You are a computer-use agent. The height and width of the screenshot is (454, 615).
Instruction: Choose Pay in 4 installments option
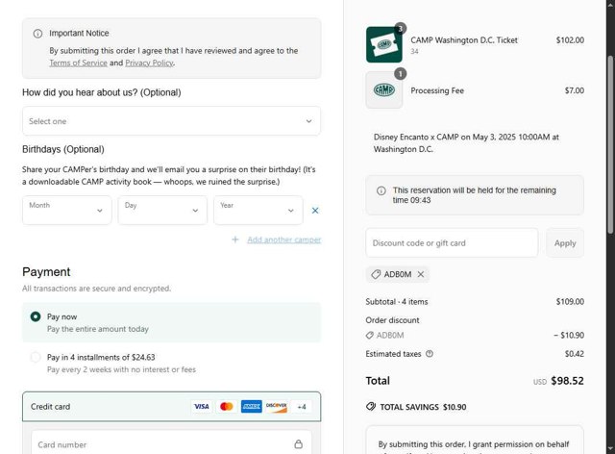point(36,357)
